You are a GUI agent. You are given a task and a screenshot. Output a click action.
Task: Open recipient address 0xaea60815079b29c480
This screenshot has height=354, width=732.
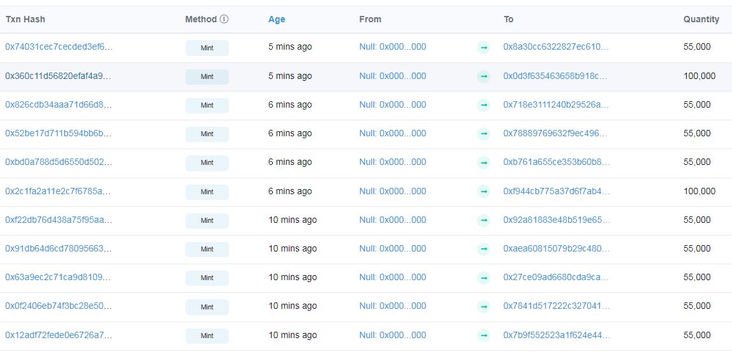[x=555, y=248]
